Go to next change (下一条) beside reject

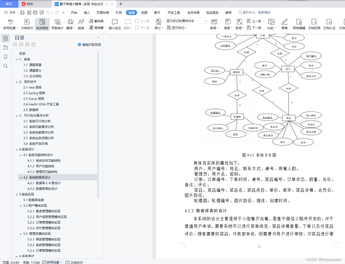pos(254,28)
